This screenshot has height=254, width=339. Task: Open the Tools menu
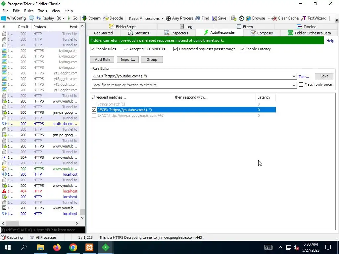click(x=43, y=11)
